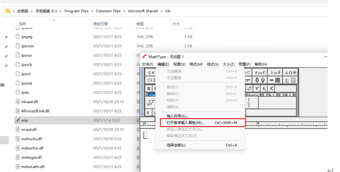Expand chevron after Common Files in breadcrumb

pos(124,11)
